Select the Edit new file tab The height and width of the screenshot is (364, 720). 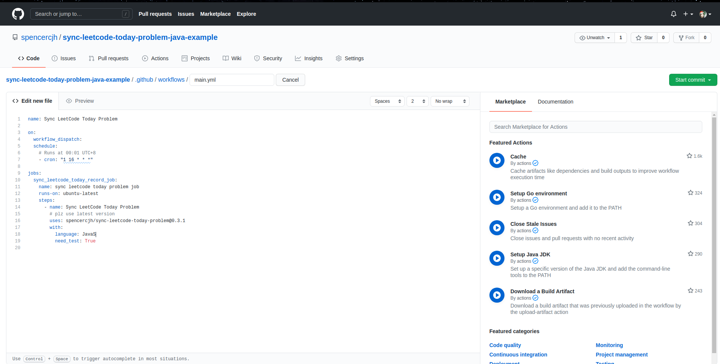coord(32,101)
